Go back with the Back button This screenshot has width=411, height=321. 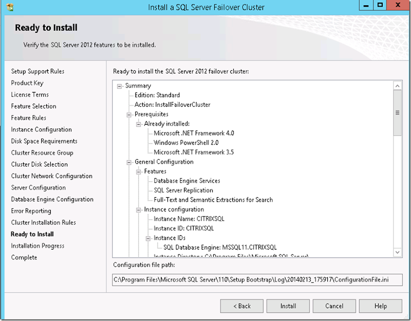(241, 306)
